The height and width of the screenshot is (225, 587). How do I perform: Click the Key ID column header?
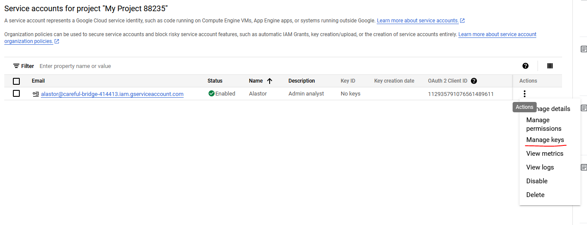pyautogui.click(x=348, y=81)
